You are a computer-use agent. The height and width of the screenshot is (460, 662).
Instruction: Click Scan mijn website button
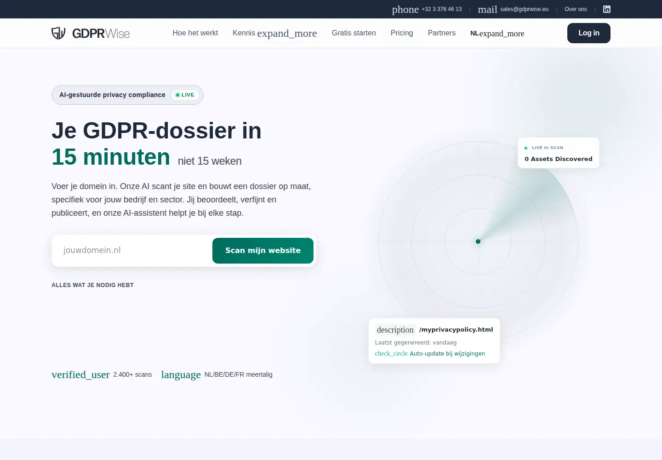pos(263,251)
